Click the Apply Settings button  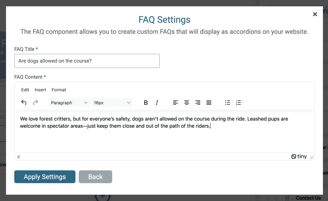[x=45, y=177]
